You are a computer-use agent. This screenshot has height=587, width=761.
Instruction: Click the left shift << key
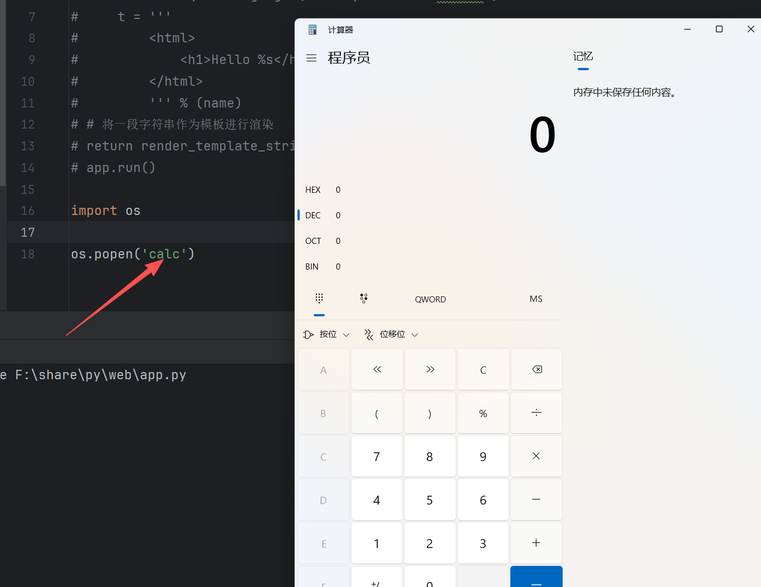coord(377,369)
